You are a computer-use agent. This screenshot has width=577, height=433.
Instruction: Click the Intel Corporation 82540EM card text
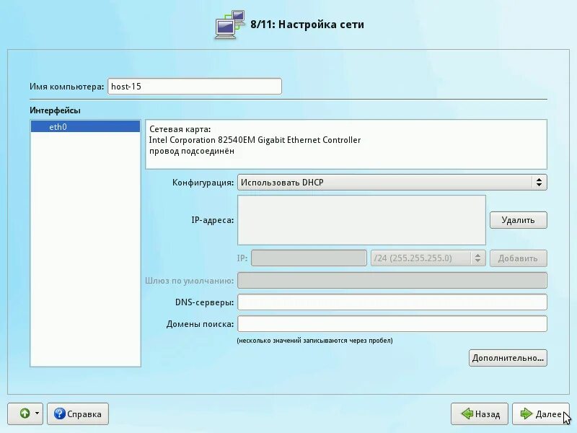[255, 140]
